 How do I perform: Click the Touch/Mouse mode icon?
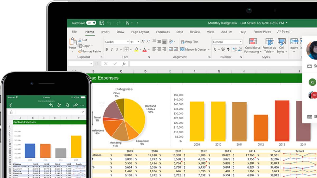pos(127,23)
